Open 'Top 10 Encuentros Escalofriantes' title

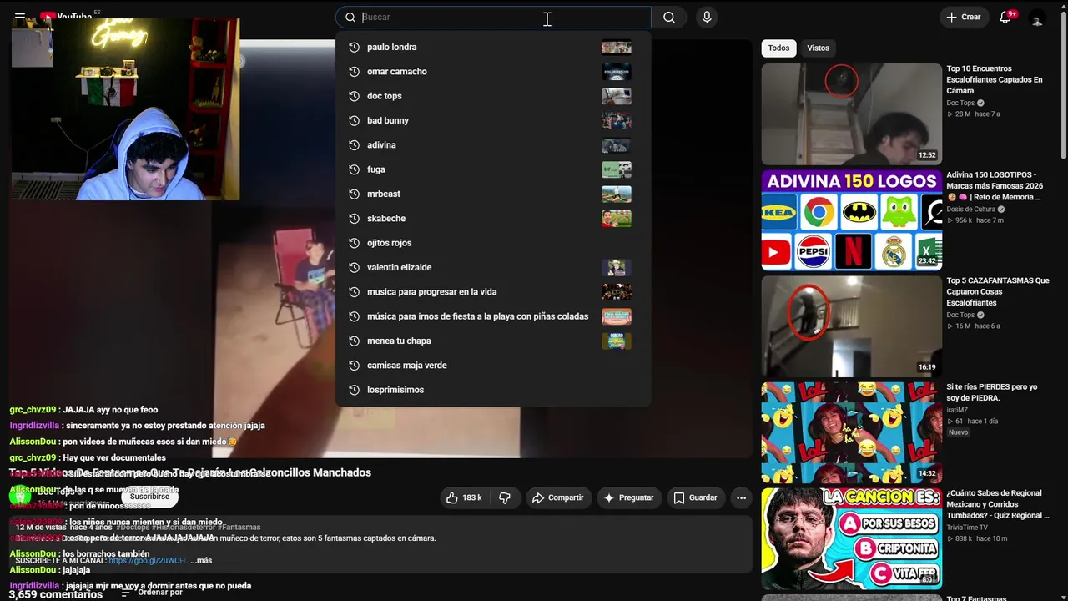pyautogui.click(x=995, y=79)
